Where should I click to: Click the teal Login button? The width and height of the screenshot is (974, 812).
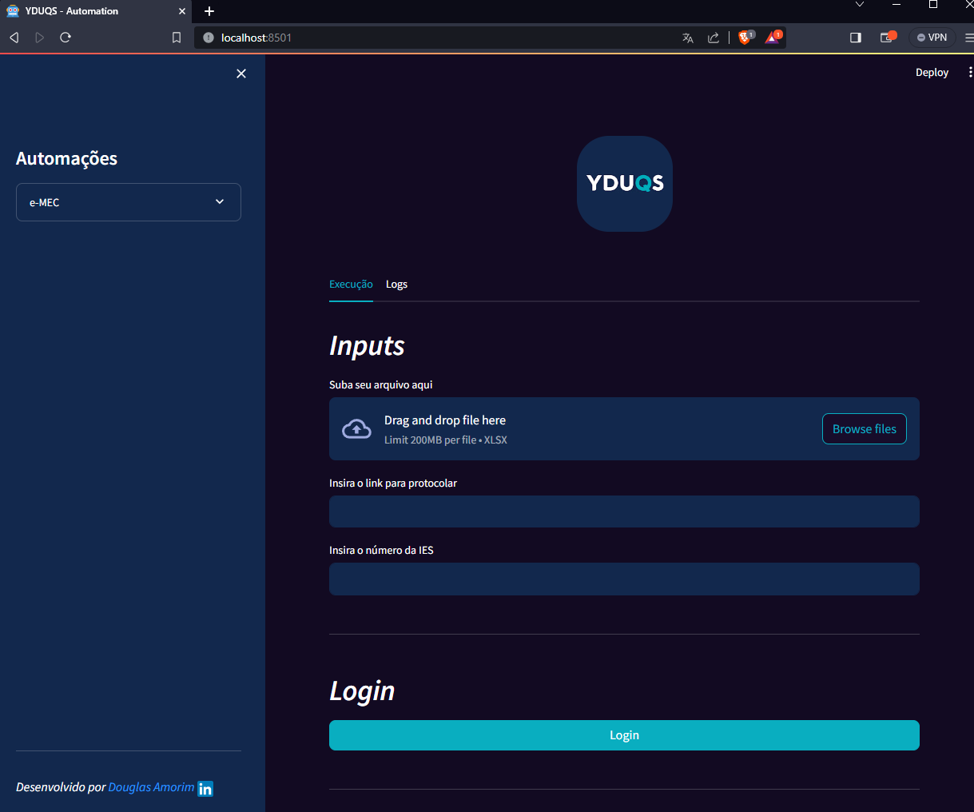(x=624, y=735)
